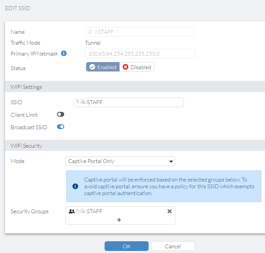
Task: Click the Primary IP/Netmask field
Action: (140, 54)
